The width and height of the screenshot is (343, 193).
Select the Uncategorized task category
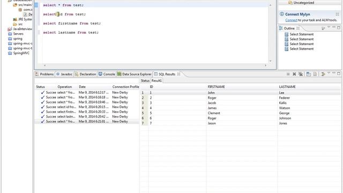pyautogui.click(x=304, y=3)
